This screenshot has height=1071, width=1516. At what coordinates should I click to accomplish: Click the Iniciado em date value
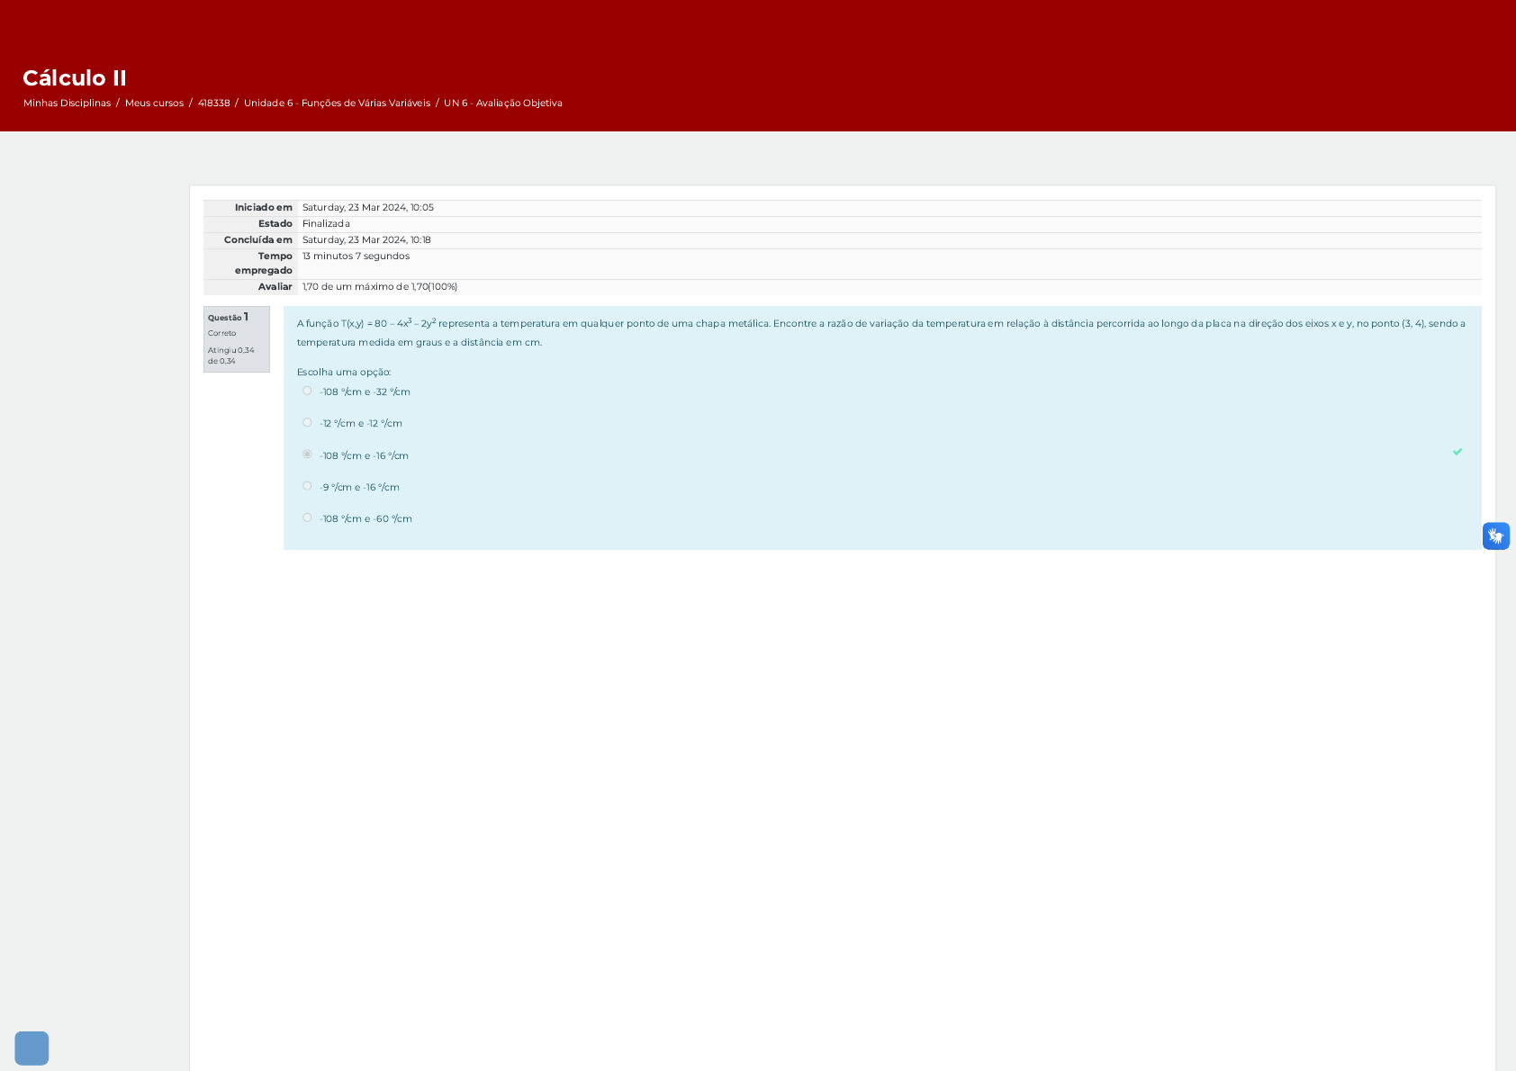[x=367, y=208]
